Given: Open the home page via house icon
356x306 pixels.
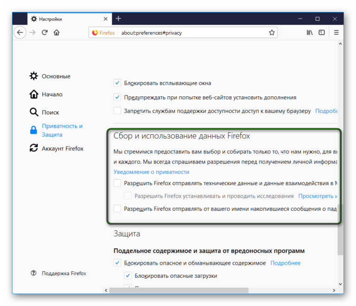Looking at the screenshot, I should point(57,32).
